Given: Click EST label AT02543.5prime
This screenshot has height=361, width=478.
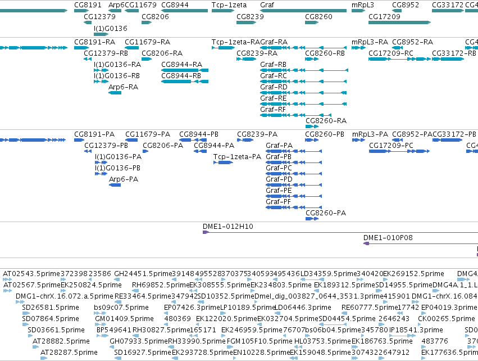Looking at the screenshot, I should point(31,274).
